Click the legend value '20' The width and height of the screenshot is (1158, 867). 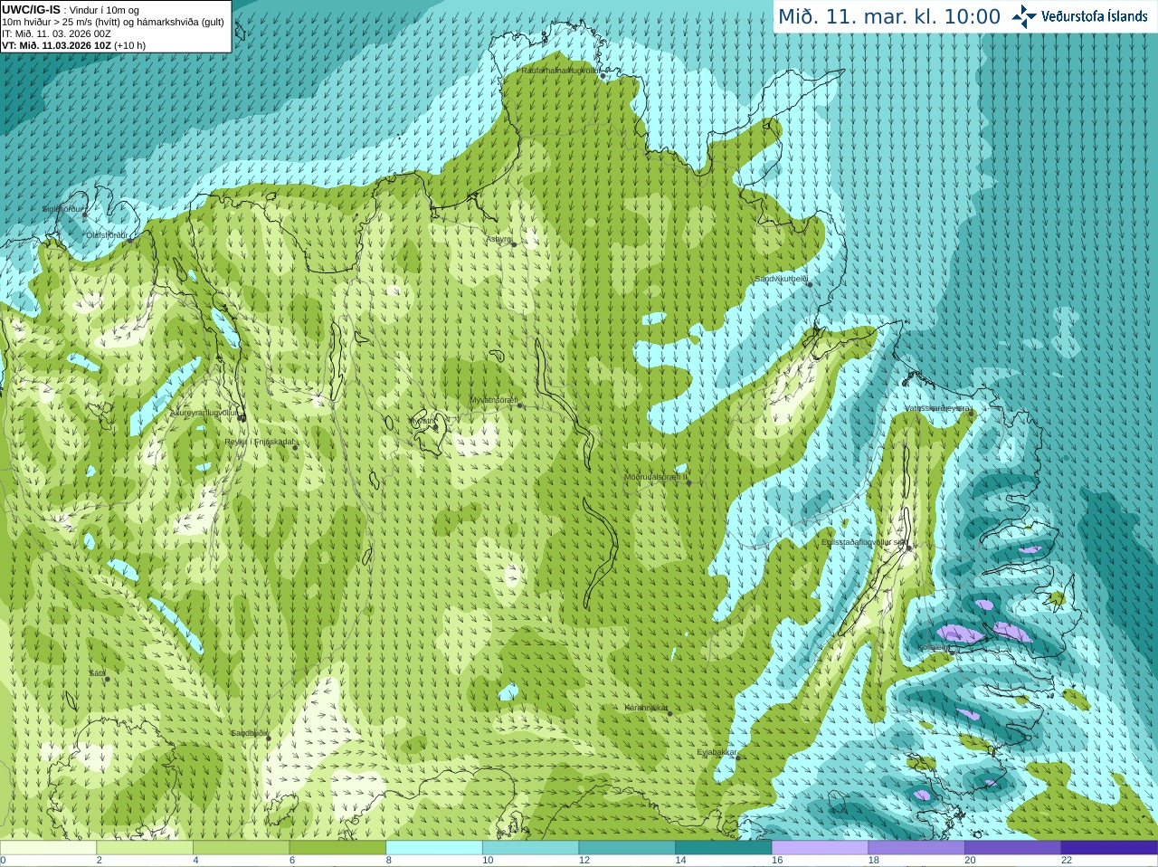970,861
